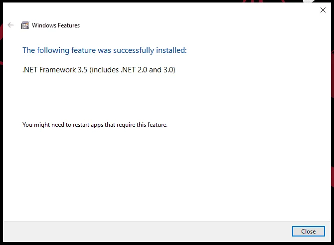Image resolution: width=334 pixels, height=245 pixels.
Task: Click the Windows Features program icon
Action: pyautogui.click(x=25, y=25)
